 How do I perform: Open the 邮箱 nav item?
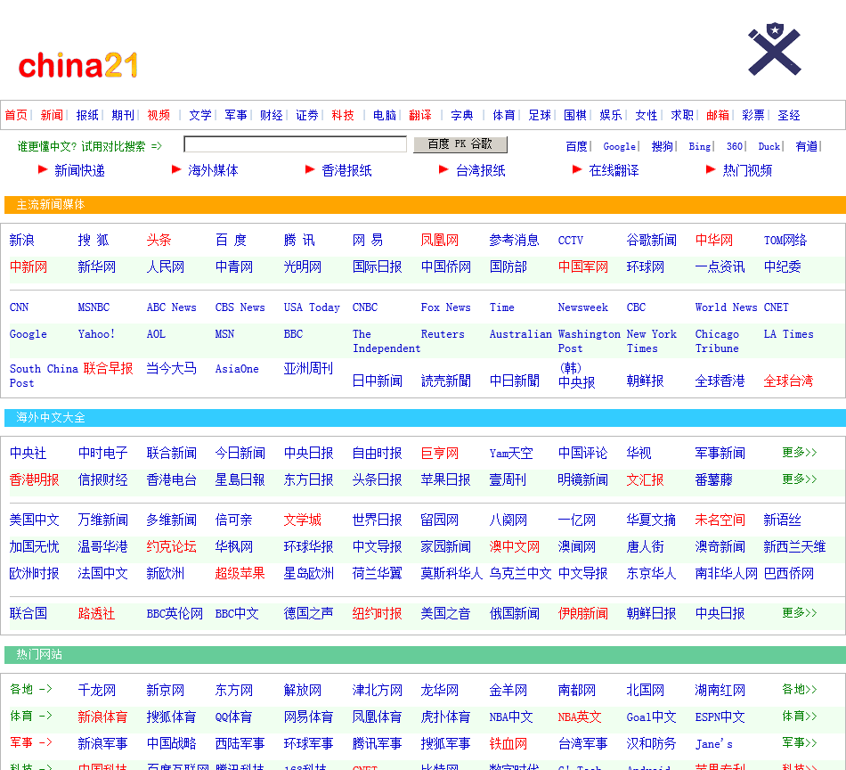pyautogui.click(x=718, y=115)
